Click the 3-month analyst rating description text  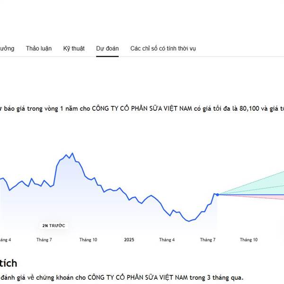(123, 277)
